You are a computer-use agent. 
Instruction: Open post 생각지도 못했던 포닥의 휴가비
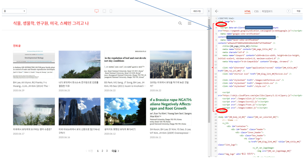point(120,129)
